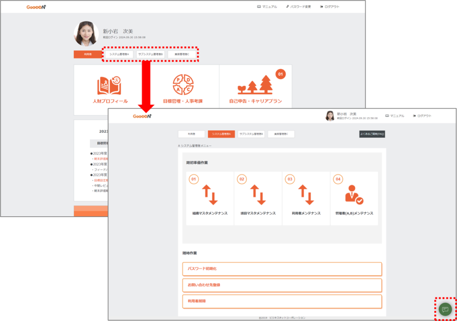The image size is (457, 321).
Task: Click the 利用者削除 button
Action: (x=282, y=301)
